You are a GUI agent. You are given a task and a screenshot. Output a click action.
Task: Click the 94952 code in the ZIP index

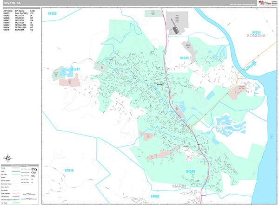tap(6, 25)
